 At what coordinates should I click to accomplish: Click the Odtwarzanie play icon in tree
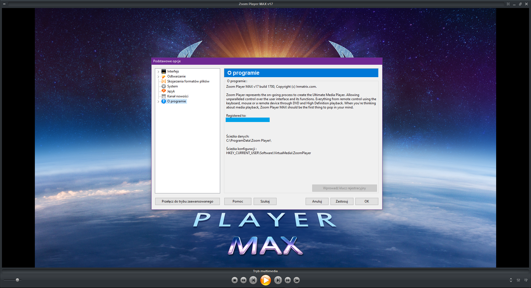click(164, 76)
